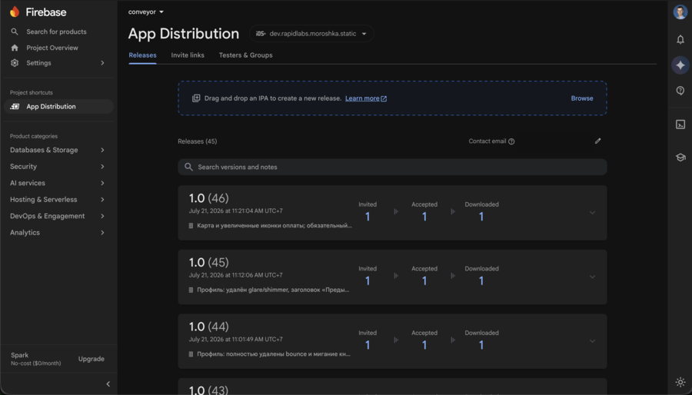Screen dimensions: 692x395
Task: Click timestamp 11:12:06 AM of release 45
Action: [x=236, y=275]
